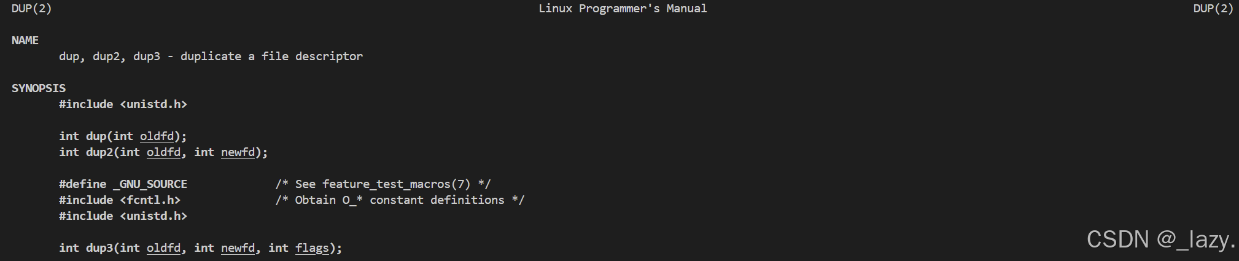Click the second #include <unistd.h> line

coord(123,216)
